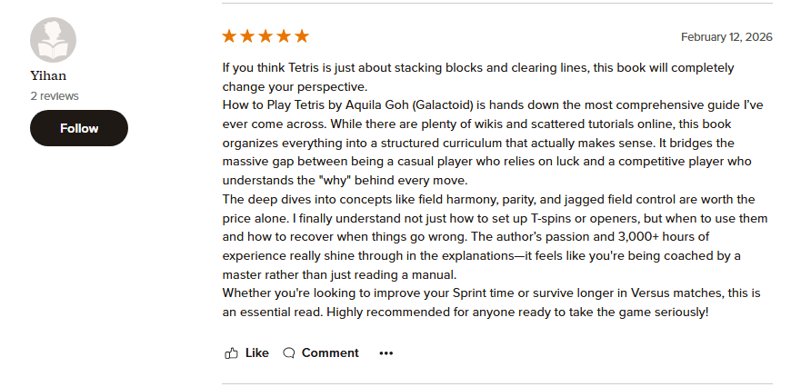
Task: Click the fifth star in the rating
Action: pyautogui.click(x=302, y=36)
